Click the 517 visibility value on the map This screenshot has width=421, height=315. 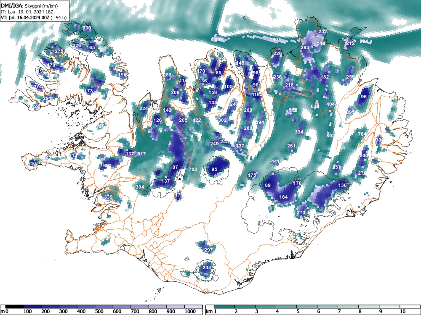141,154
